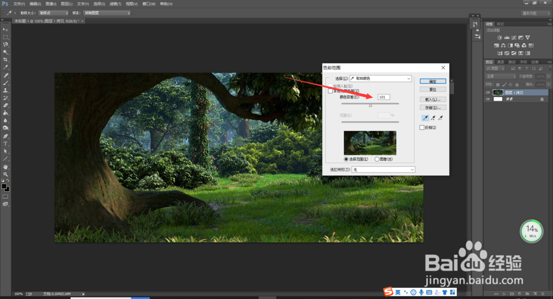Viewport: 553px width, 299px height.
Task: Open the 图像 (Image) menu
Action: [x=51, y=4]
